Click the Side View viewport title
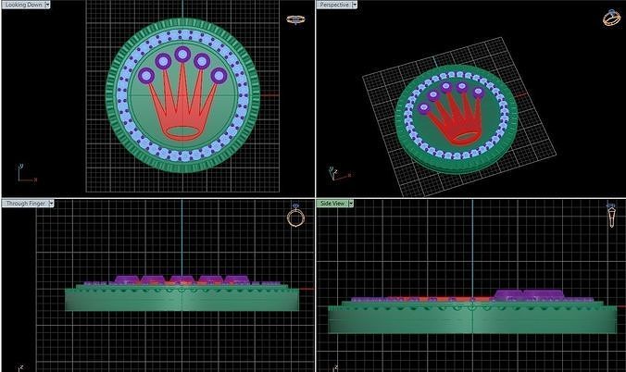 click(332, 204)
